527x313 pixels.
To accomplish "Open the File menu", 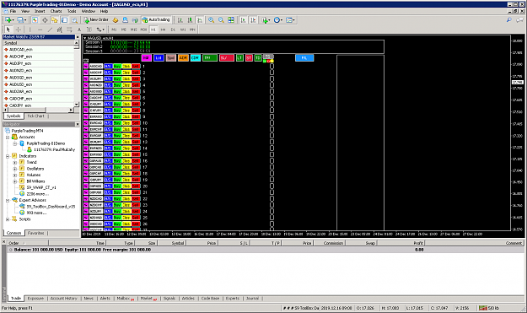I will coord(13,11).
